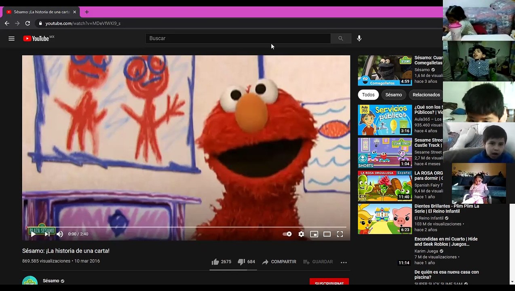Play the Elmo video
The height and width of the screenshot is (291, 515).
click(34, 234)
